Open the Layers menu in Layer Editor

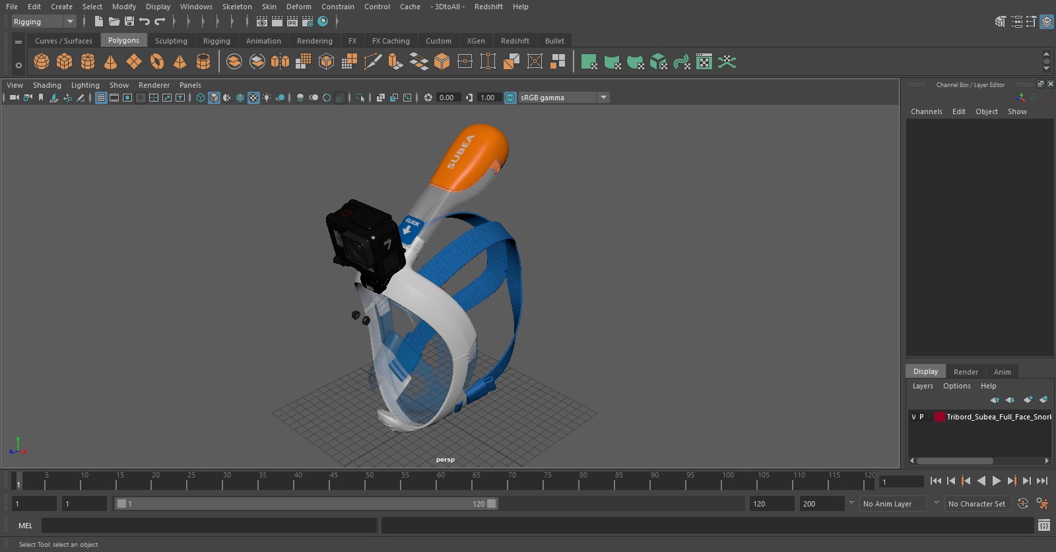click(923, 386)
